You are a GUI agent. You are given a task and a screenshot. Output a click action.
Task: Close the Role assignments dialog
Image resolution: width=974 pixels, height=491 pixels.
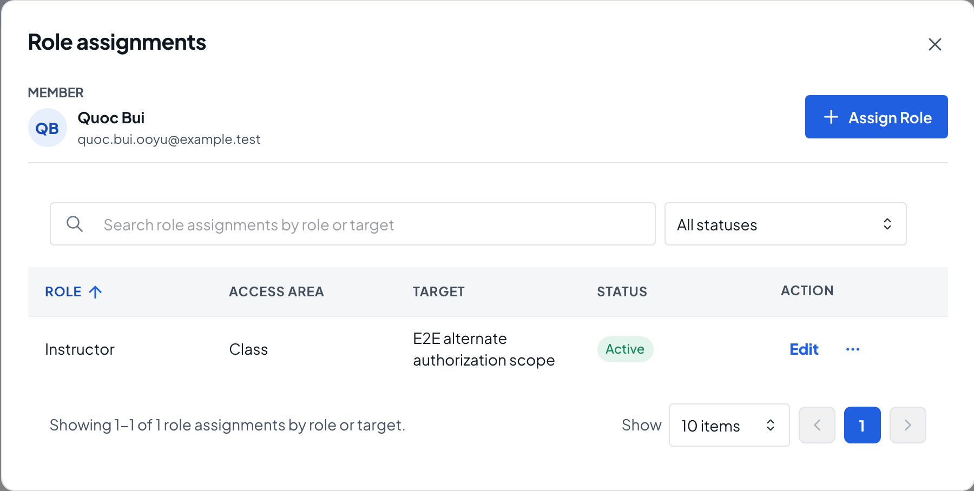(934, 44)
